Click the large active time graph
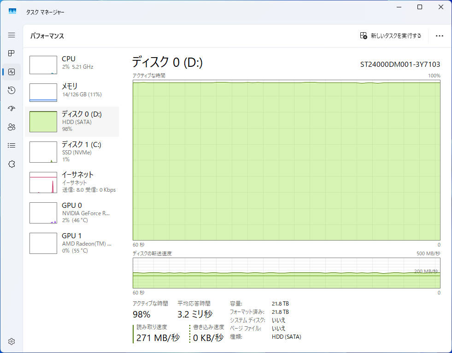This screenshot has width=452, height=353. tap(287, 160)
